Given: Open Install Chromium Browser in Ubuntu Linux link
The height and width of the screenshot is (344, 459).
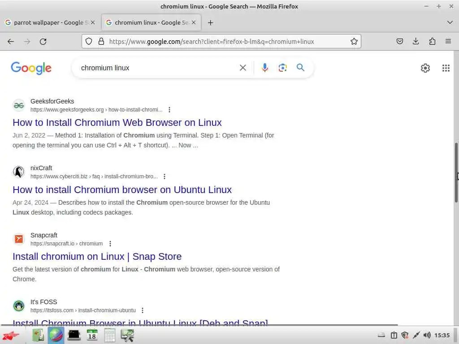Looking at the screenshot, I should (140, 322).
